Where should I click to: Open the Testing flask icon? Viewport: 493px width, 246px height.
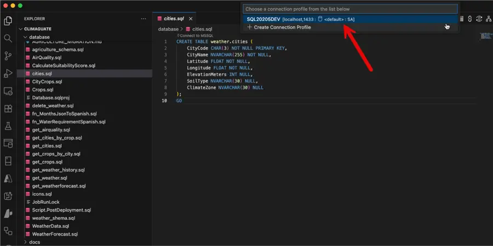pos(8,126)
